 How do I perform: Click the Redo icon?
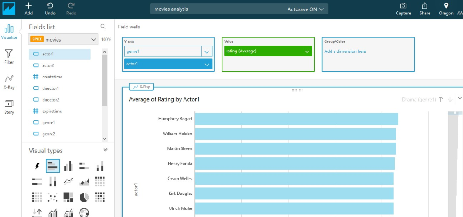(x=71, y=5)
